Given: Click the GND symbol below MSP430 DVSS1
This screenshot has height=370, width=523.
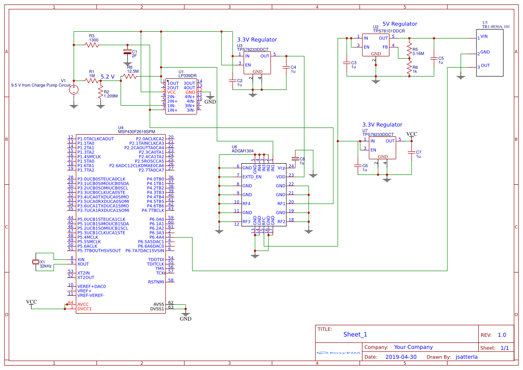Looking at the screenshot, I should pyautogui.click(x=185, y=315).
